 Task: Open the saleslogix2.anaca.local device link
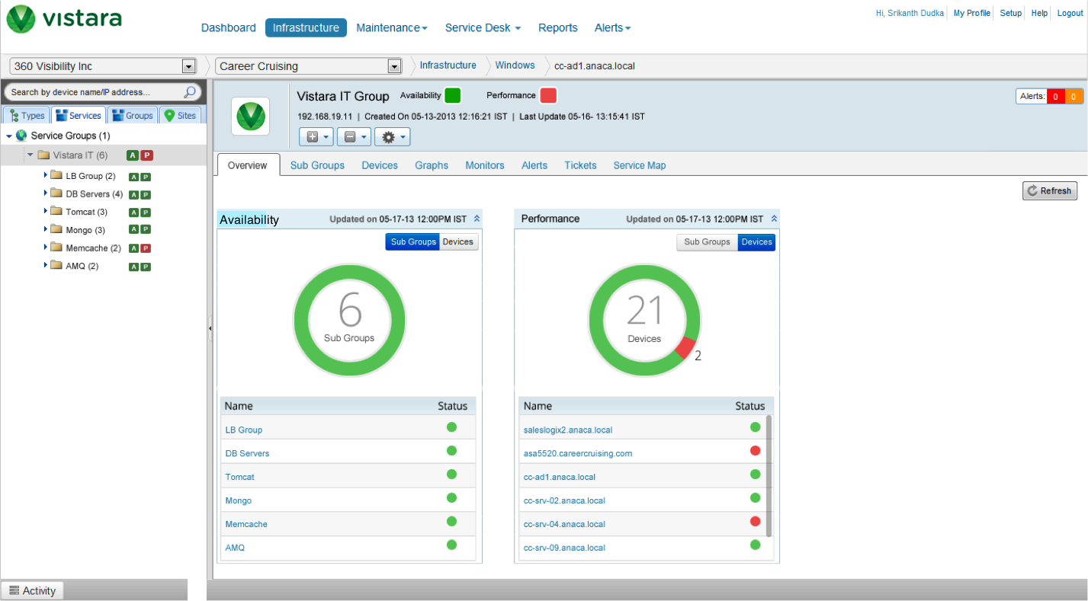[x=568, y=430]
